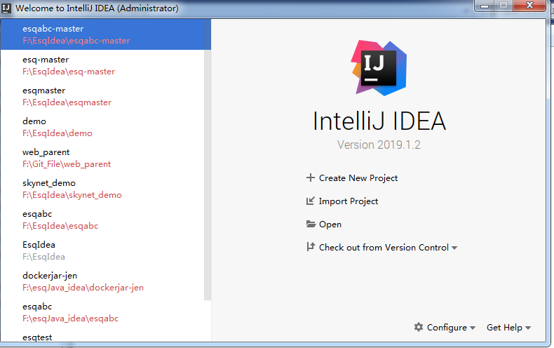The height and width of the screenshot is (348, 554).
Task: Click the path F:\EsqIdea\esqabc
Action: [x=60, y=226]
